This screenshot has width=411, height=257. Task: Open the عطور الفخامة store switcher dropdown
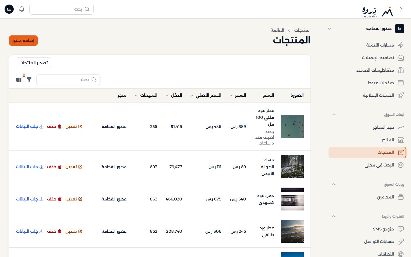tap(366, 29)
